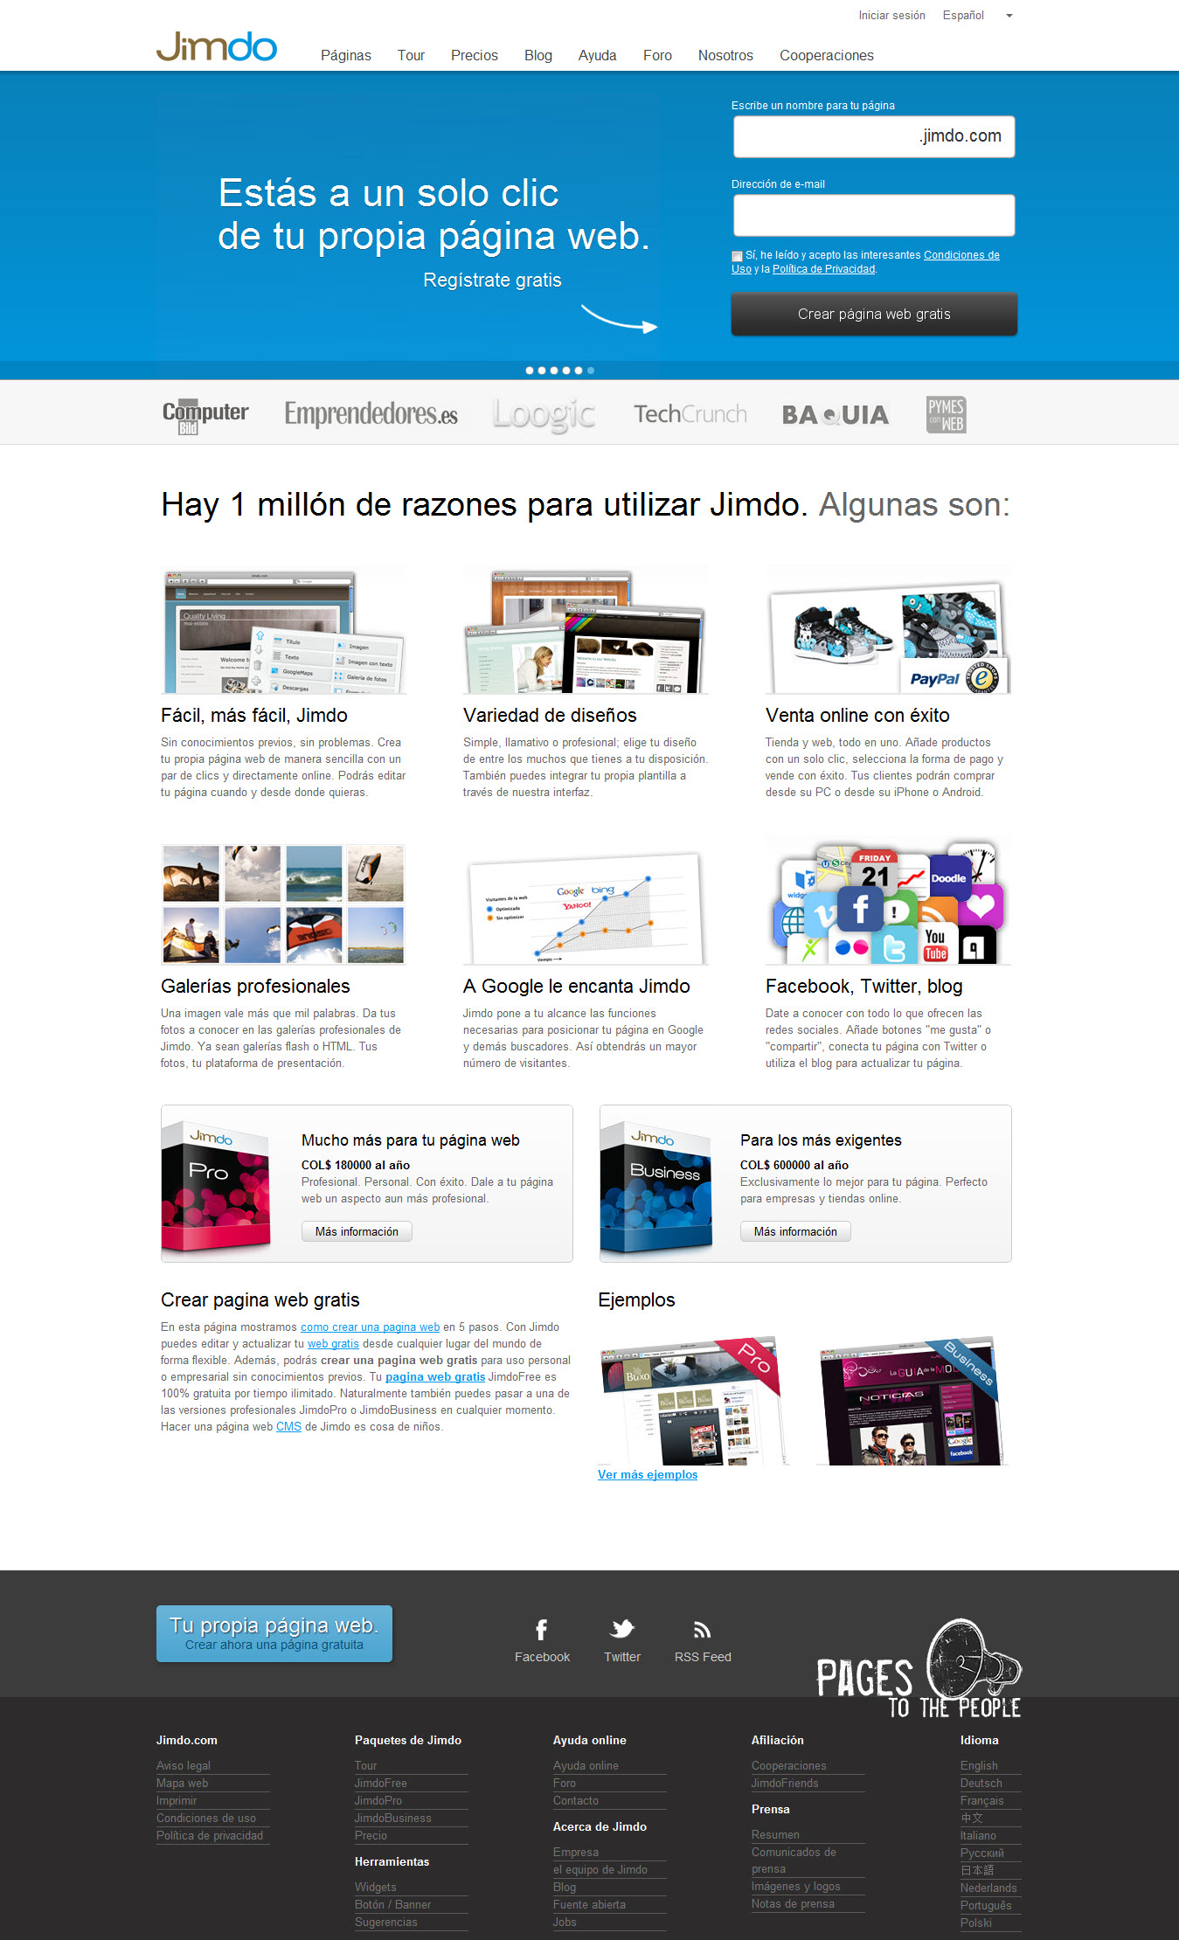Open the JimdoFree footer link
Image resolution: width=1179 pixels, height=1940 pixels.
[x=381, y=1783]
